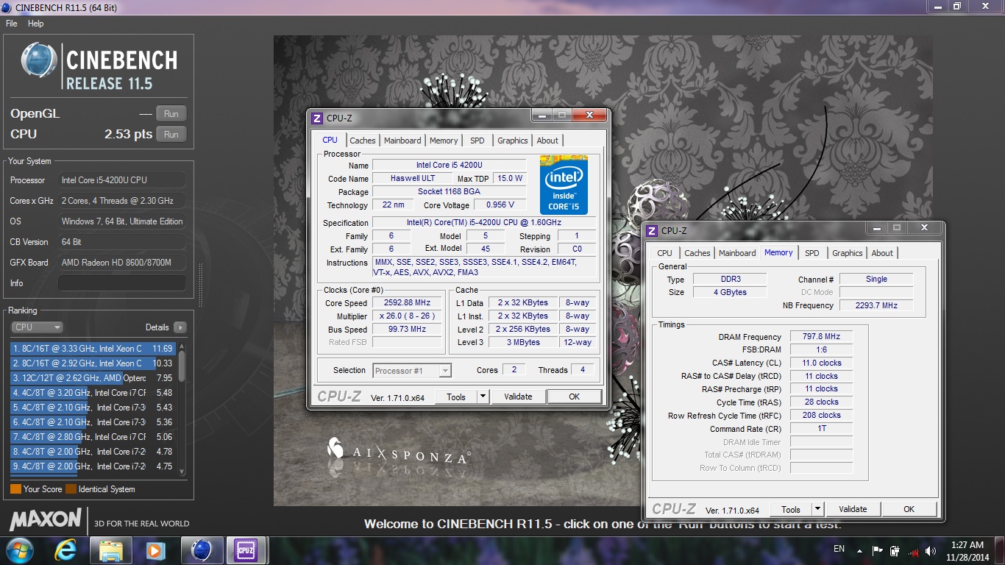Click the EN language indicator
Viewport: 1005px width, 565px height.
[839, 549]
